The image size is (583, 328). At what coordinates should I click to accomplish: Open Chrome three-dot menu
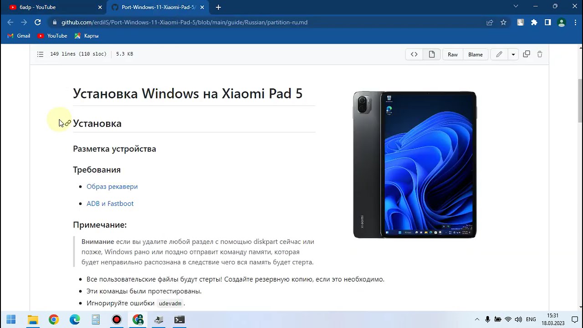tap(575, 22)
